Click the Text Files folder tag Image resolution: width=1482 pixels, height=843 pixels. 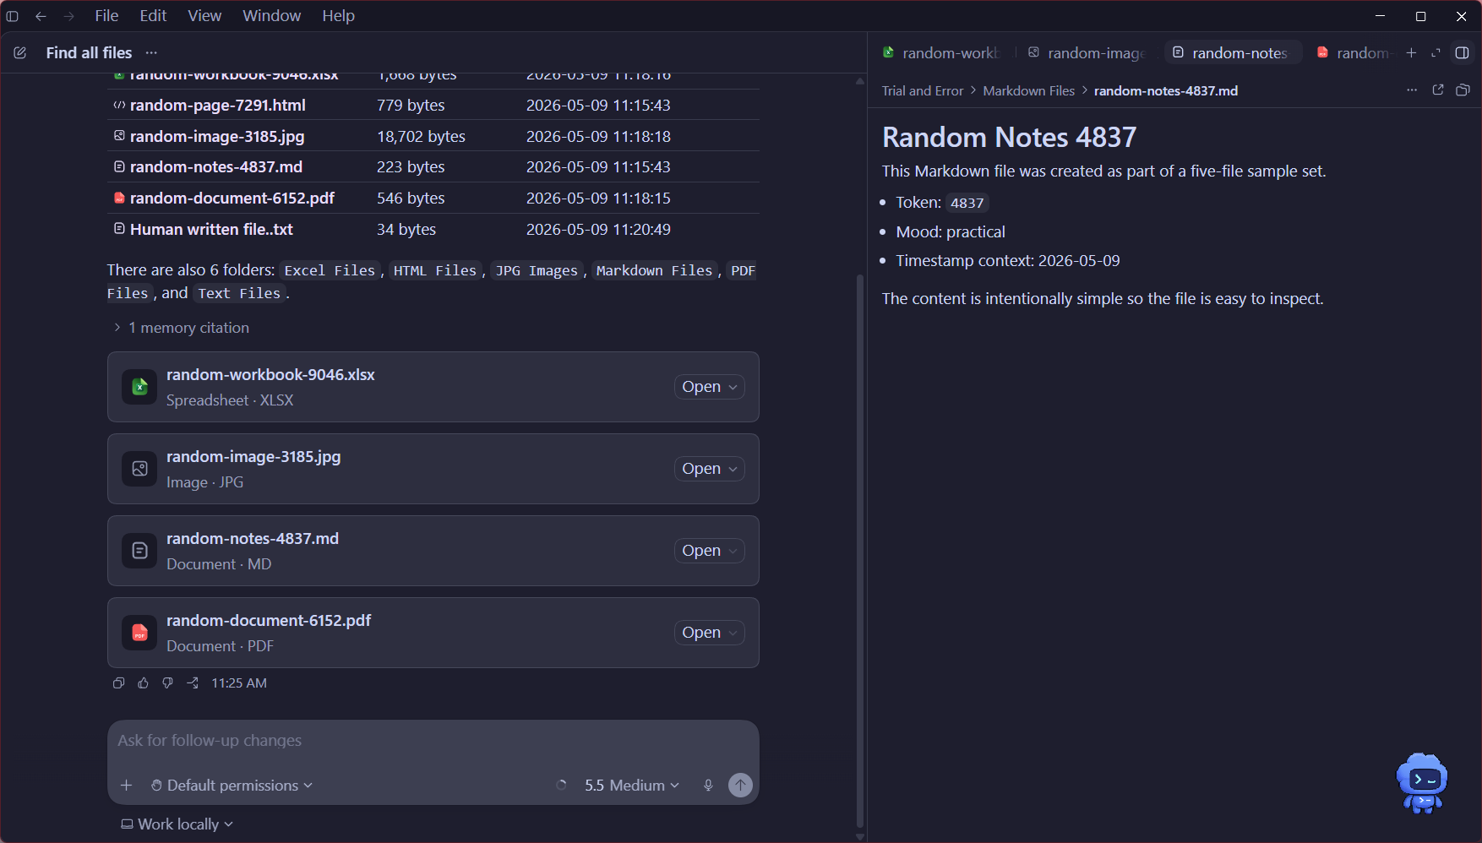[239, 293]
